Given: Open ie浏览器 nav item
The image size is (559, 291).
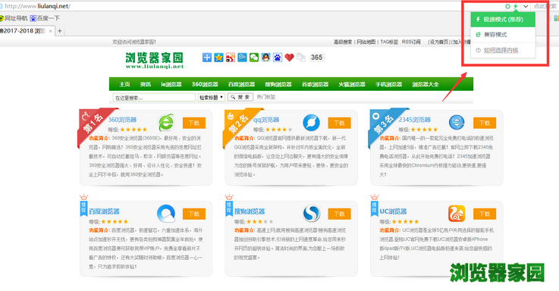Looking at the screenshot, I should point(171,84).
